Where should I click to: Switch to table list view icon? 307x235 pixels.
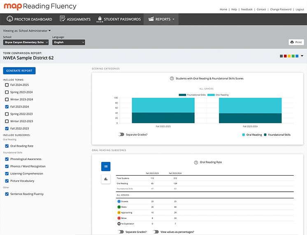click(x=106, y=166)
